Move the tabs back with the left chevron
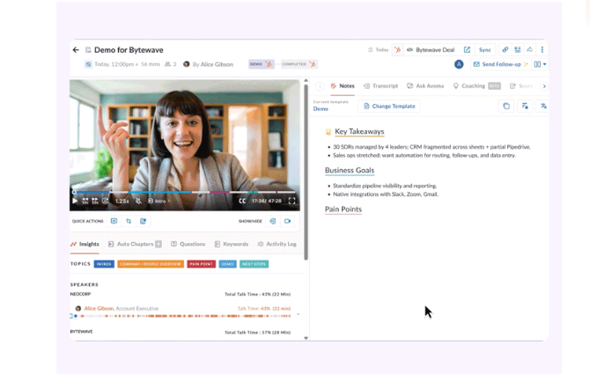The image size is (590, 374). click(321, 86)
